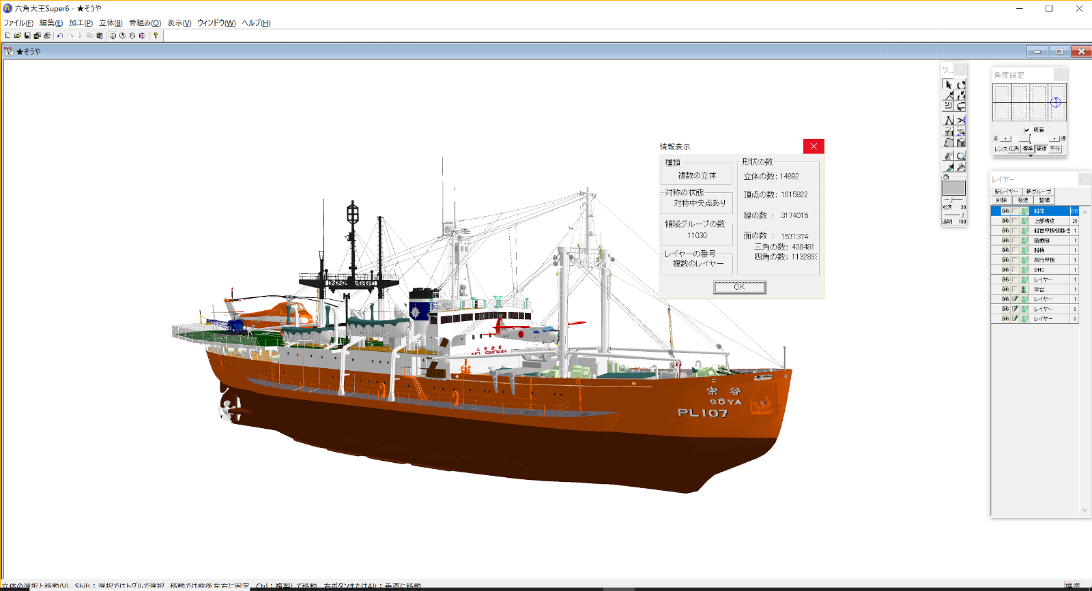Select the eyedropper tool

pos(948,167)
